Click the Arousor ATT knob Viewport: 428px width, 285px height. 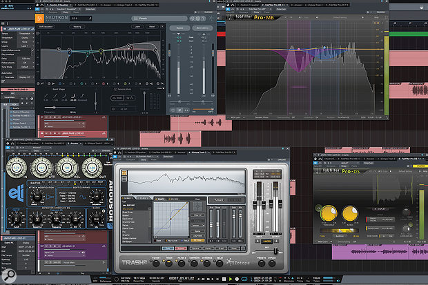(x=41, y=168)
